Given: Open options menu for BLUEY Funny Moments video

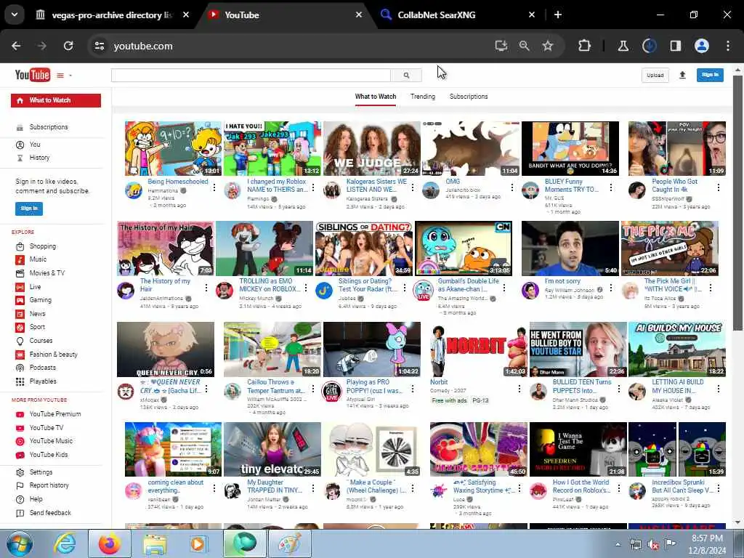Looking at the screenshot, I should pos(610,188).
